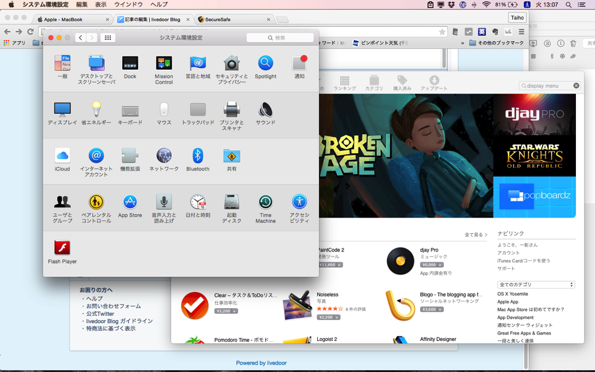Open 音声入力と読み上げ preferences
The width and height of the screenshot is (595, 372).
coord(164,209)
